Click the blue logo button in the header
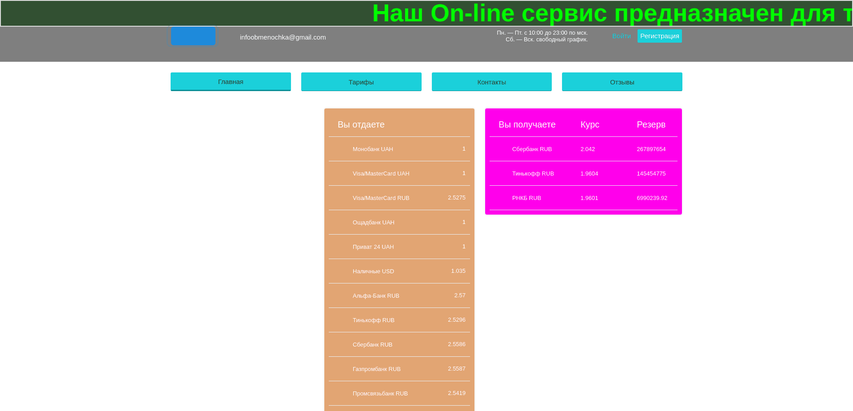The height and width of the screenshot is (411, 853). [193, 36]
